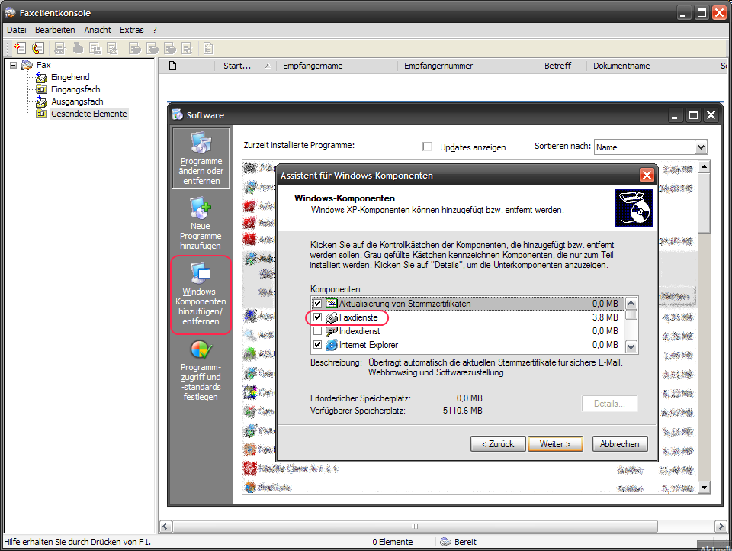Check the Indexdienst checkbox
The height and width of the screenshot is (551, 732).
pos(317,331)
